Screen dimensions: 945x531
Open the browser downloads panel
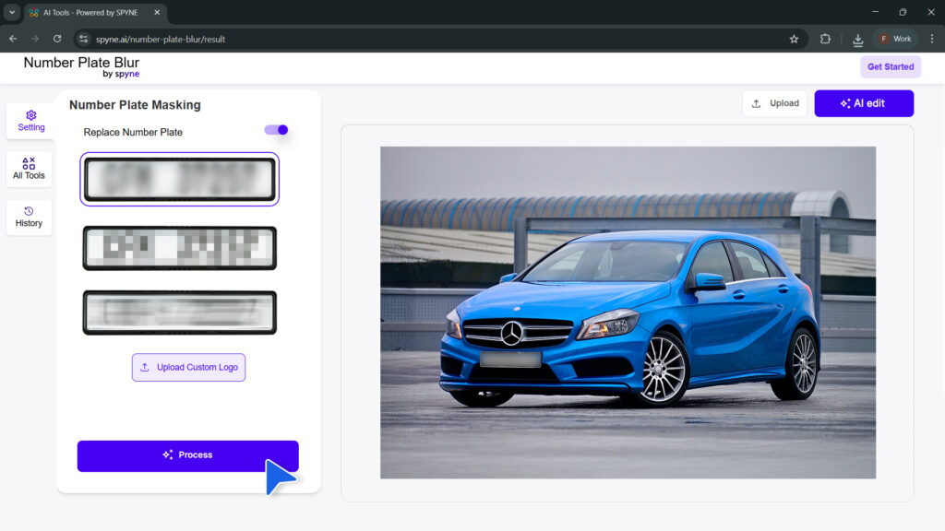(857, 39)
